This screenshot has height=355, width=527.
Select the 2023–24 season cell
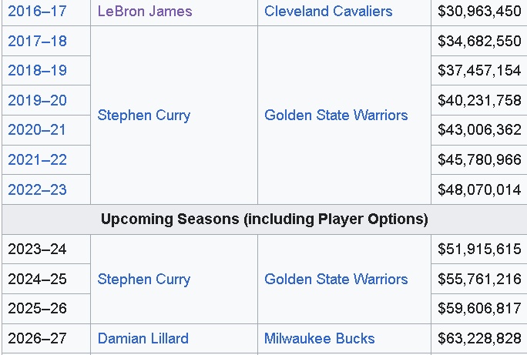pos(46,250)
